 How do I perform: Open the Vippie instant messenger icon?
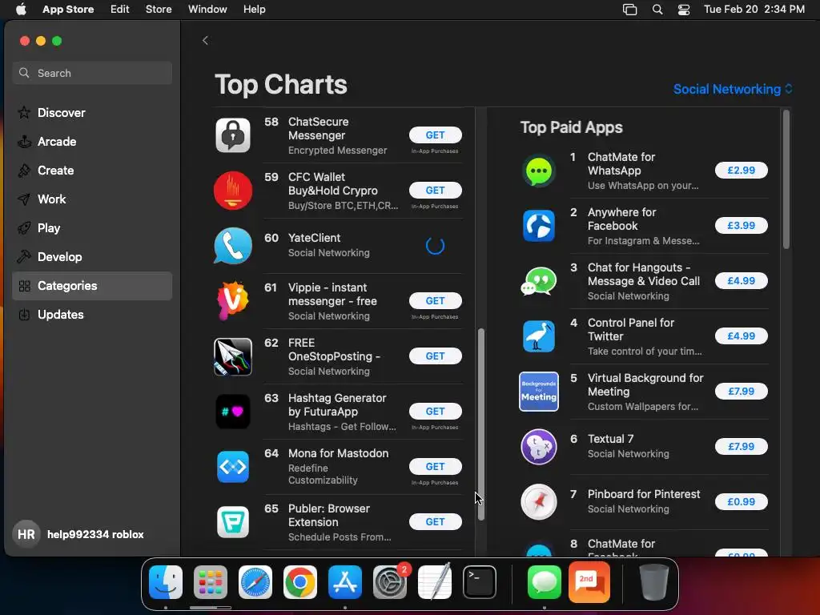[233, 301]
